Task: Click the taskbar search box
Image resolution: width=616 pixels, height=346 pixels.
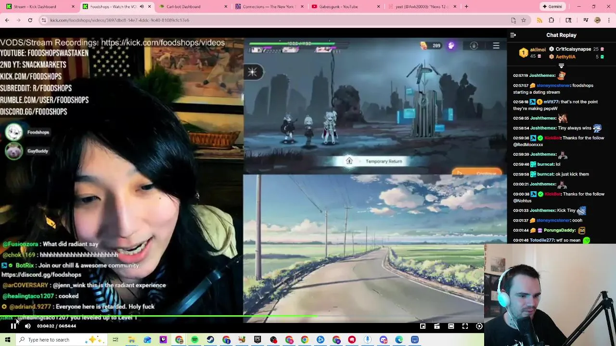Action: pyautogui.click(x=62, y=340)
